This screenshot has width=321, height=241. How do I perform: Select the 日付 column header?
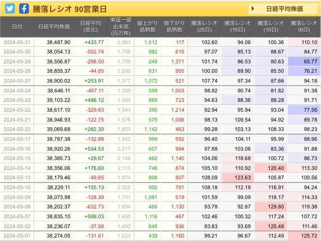point(17,27)
